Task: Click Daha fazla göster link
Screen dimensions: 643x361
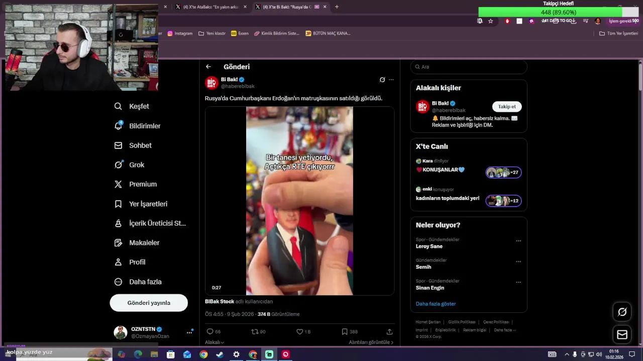Action: point(436,304)
